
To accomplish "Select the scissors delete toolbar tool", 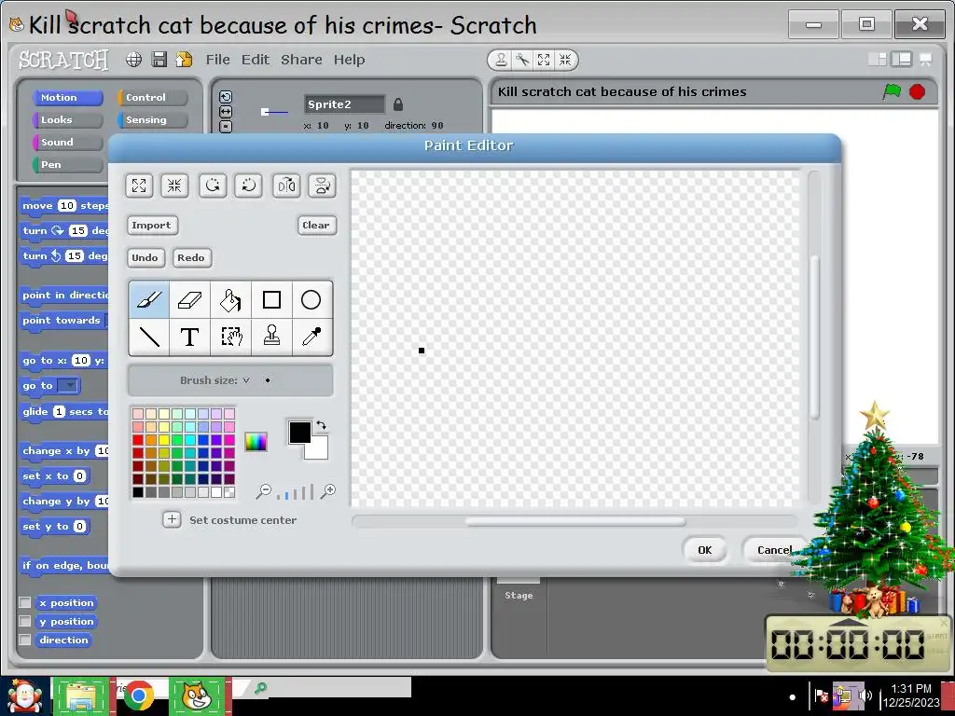I will click(522, 60).
